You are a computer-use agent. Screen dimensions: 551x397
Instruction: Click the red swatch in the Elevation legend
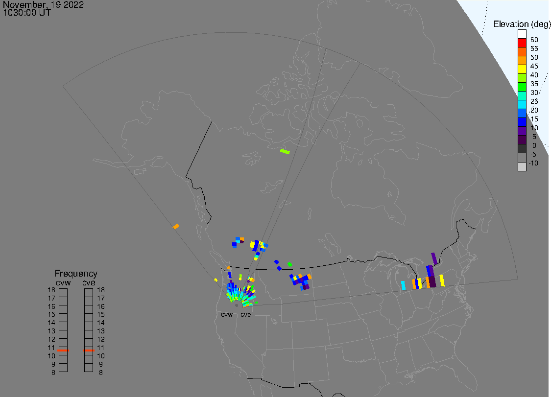click(522, 43)
